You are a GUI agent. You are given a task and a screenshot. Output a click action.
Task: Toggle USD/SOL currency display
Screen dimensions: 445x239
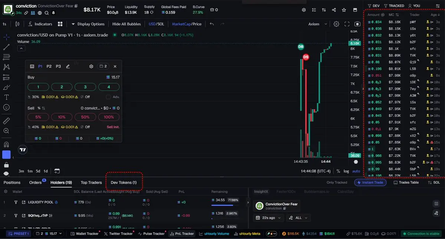point(156,24)
